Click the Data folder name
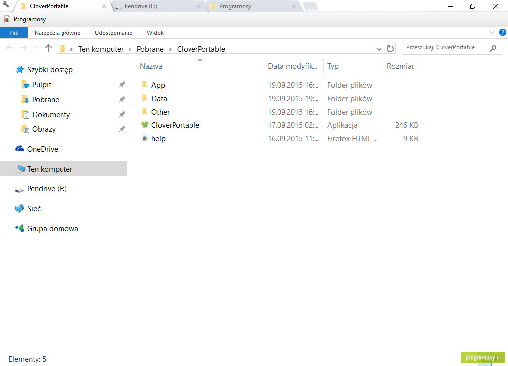The width and height of the screenshot is (508, 366). click(159, 99)
